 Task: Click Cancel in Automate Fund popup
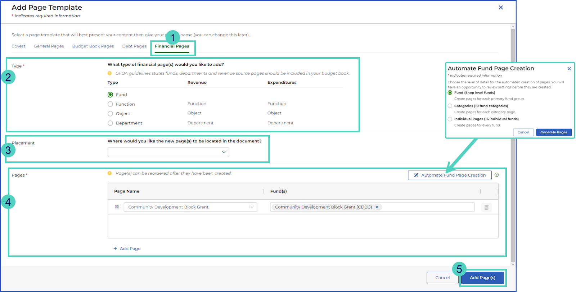click(x=523, y=132)
